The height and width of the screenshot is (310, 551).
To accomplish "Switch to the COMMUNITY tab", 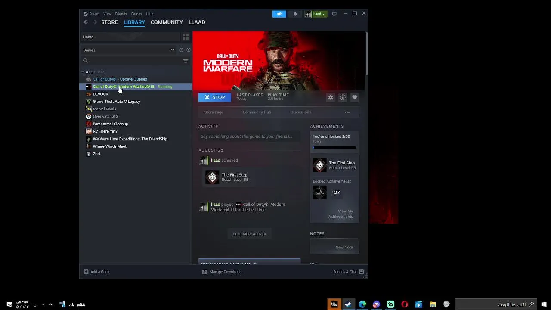I will [x=167, y=22].
